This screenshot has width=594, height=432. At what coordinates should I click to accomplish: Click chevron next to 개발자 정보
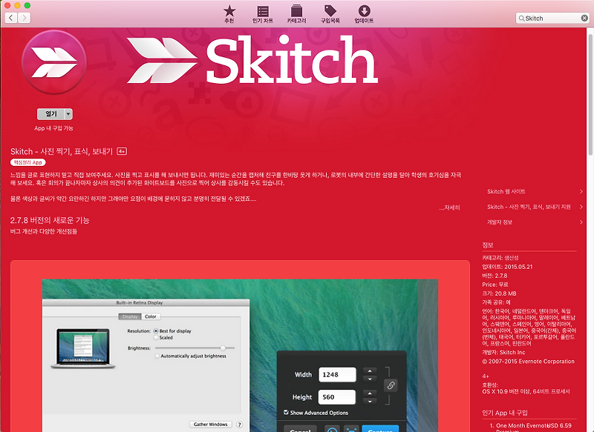[x=581, y=222]
